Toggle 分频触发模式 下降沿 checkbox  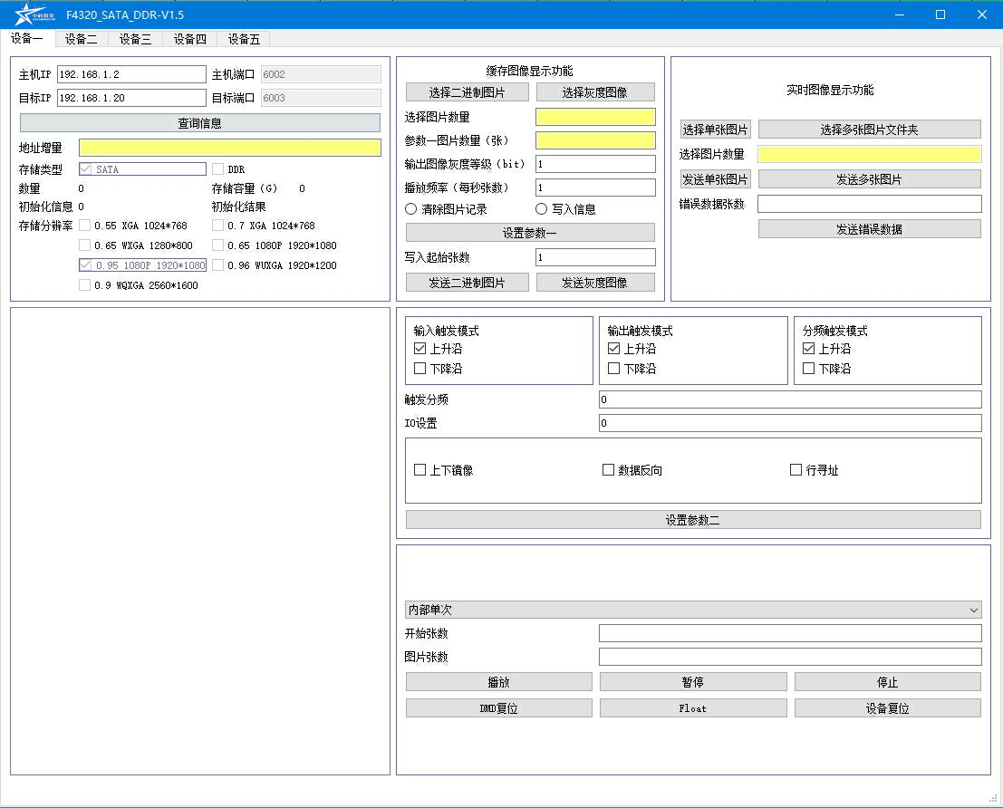click(808, 368)
